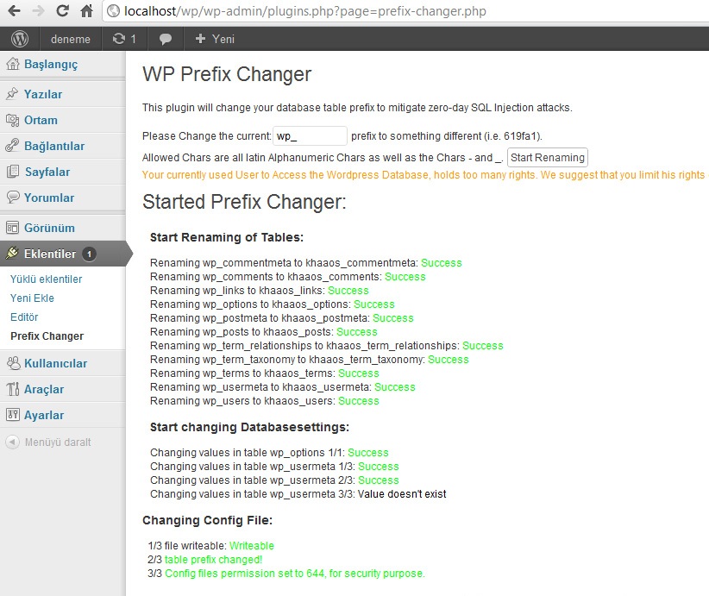Screen dimensions: 709x596
Task: Open Yüklü eklentiler submenu link
Action: coord(46,279)
